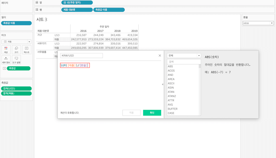Screen dimensions: 276x158
Task: Click the 사무기기 category row label
Action: [x=42, y=43]
